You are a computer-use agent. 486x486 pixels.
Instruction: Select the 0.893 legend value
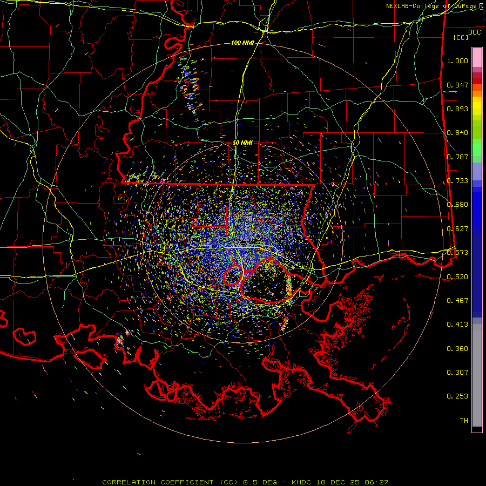[x=457, y=109]
